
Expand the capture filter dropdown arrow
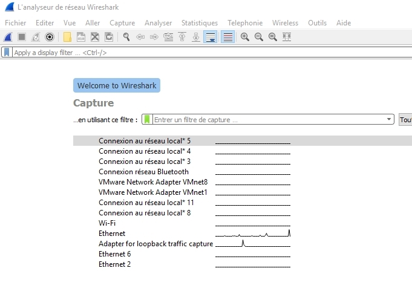click(389, 119)
